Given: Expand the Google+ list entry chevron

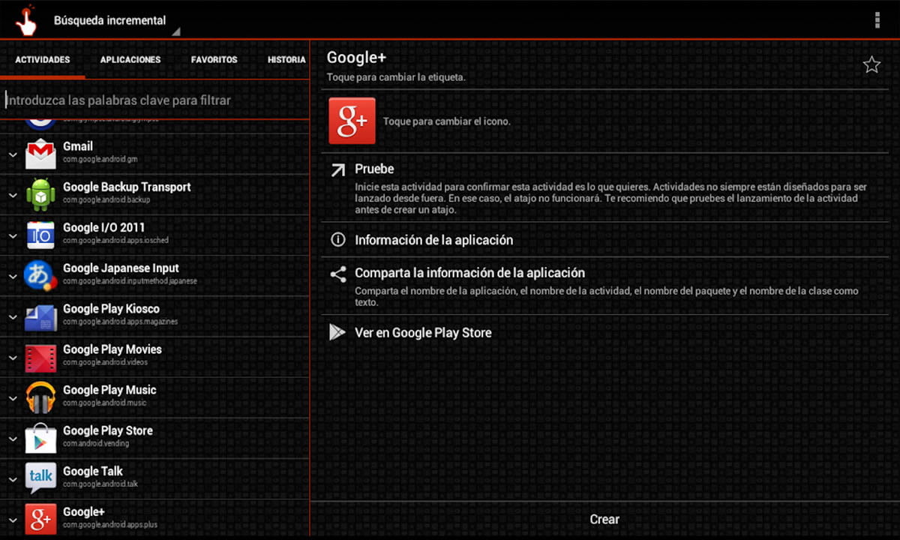Looking at the screenshot, I should coord(12,520).
